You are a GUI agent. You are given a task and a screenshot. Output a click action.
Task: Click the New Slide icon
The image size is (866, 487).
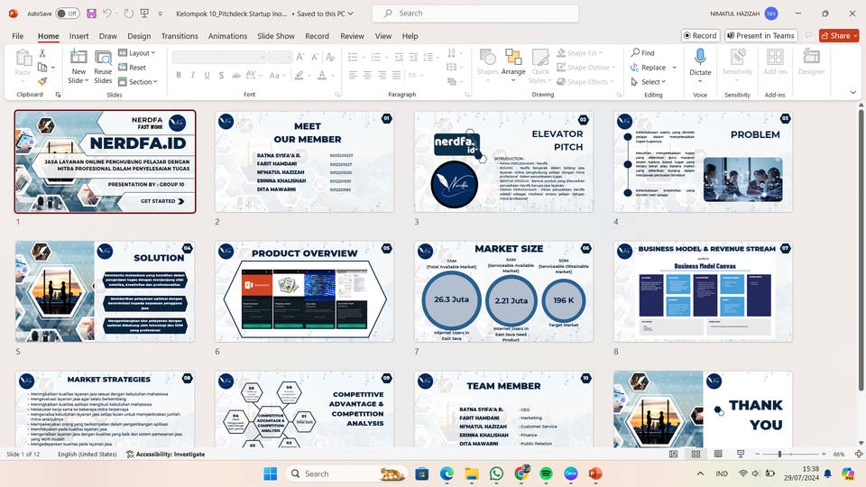pyautogui.click(x=78, y=58)
